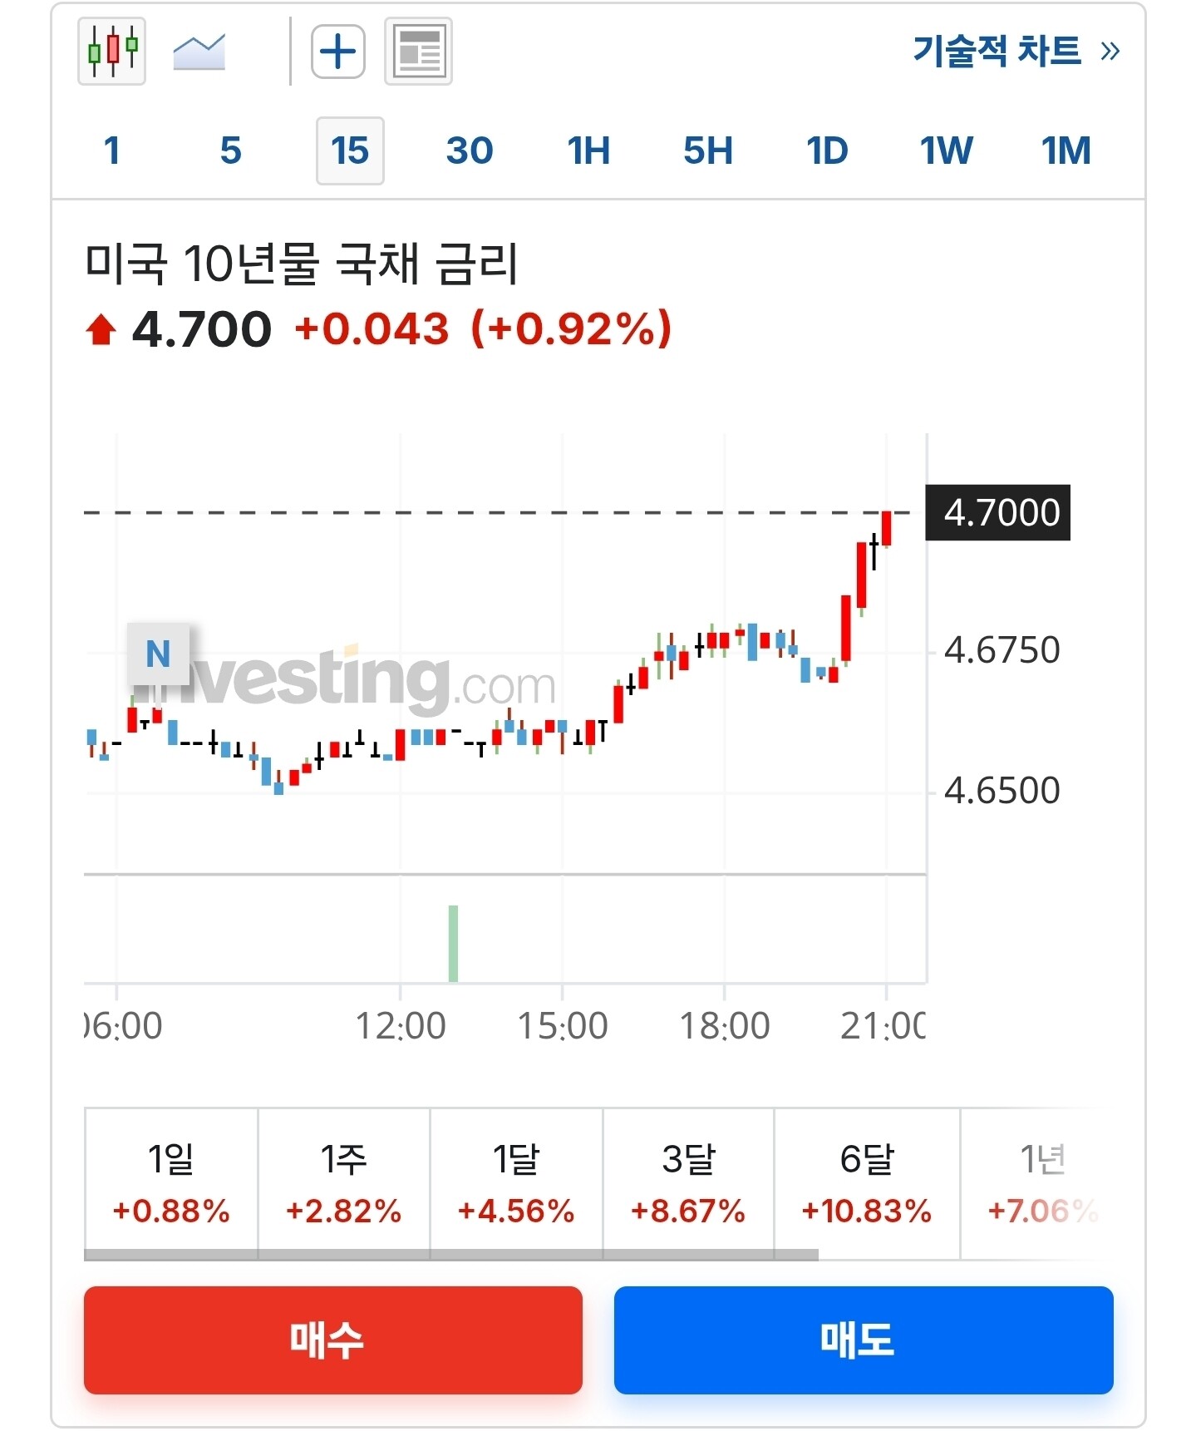The image size is (1196, 1431).
Task: Switch to the area line chart icon
Action: click(199, 52)
